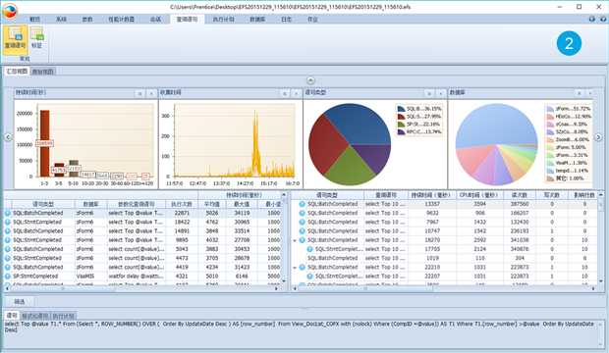Click second header button of 语句类型 pie panel

[440, 93]
